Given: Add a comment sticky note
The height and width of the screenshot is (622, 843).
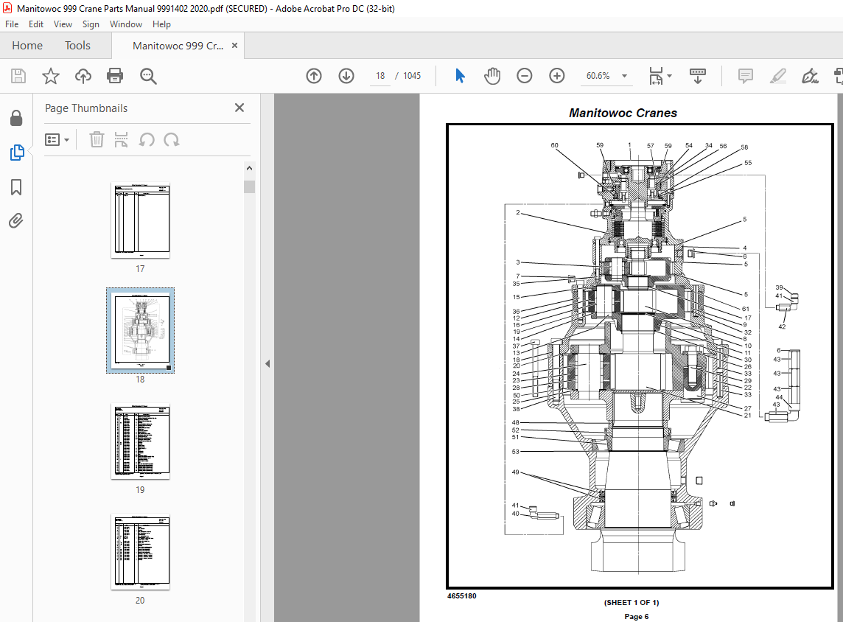Looking at the screenshot, I should 745,76.
